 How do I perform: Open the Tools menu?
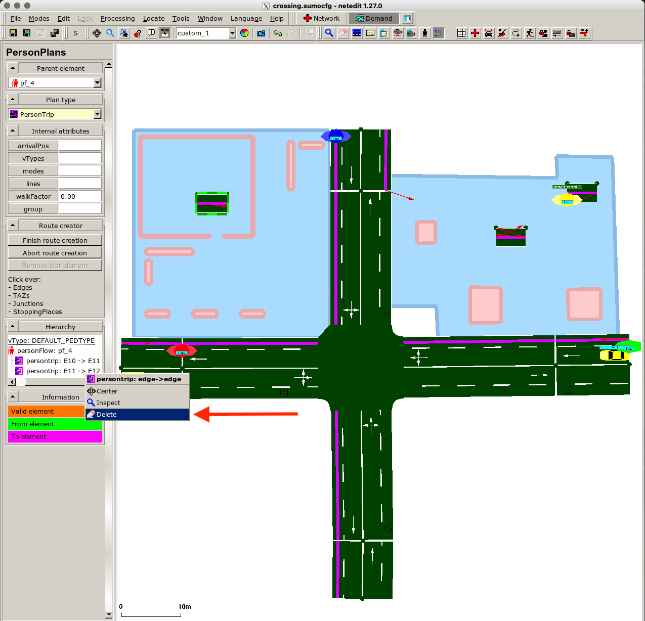point(181,18)
